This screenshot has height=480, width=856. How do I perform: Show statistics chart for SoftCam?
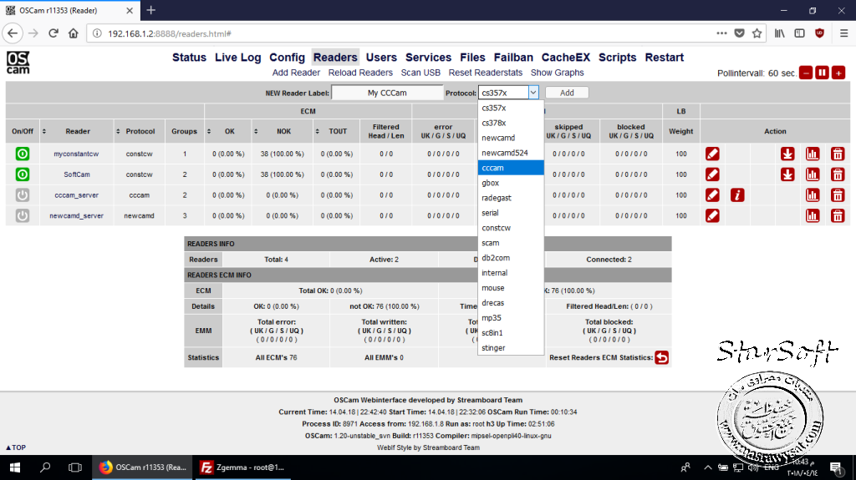point(813,174)
